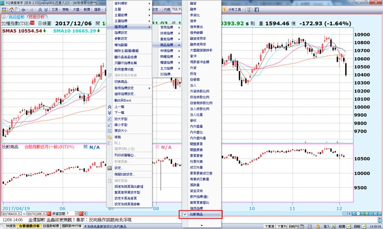383x229 pixels.
Task: Click the 預設大小 default size icon
Action: pos(109,131)
